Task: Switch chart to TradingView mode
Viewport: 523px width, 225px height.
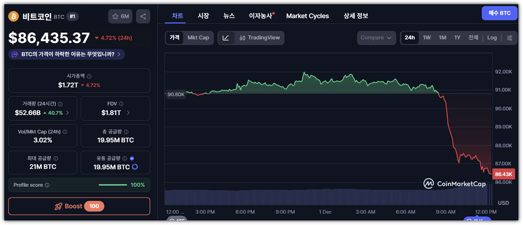Action: [x=259, y=38]
